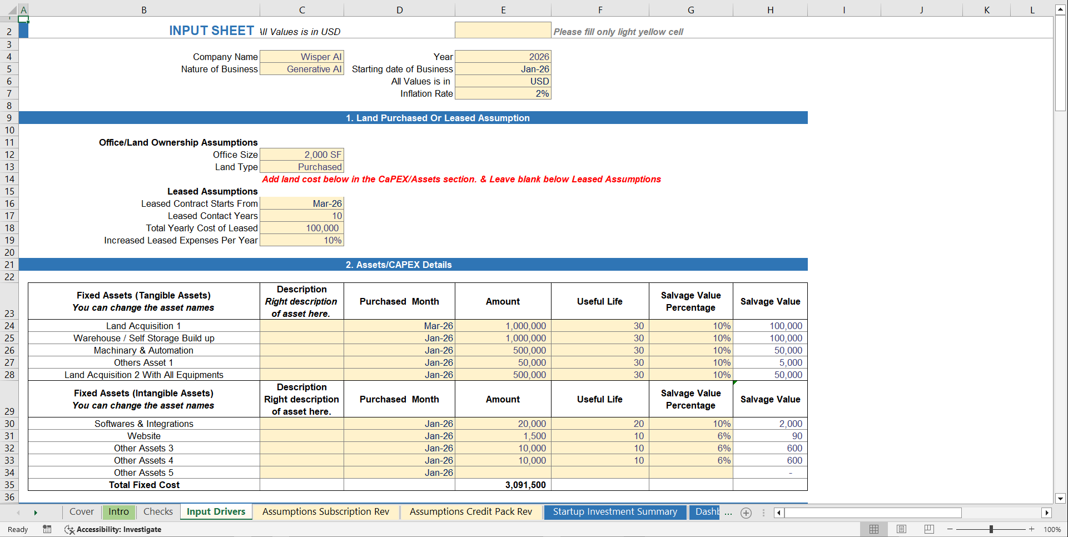The width and height of the screenshot is (1068, 537).
Task: Add a new sheet with the plus icon
Action: click(x=746, y=513)
